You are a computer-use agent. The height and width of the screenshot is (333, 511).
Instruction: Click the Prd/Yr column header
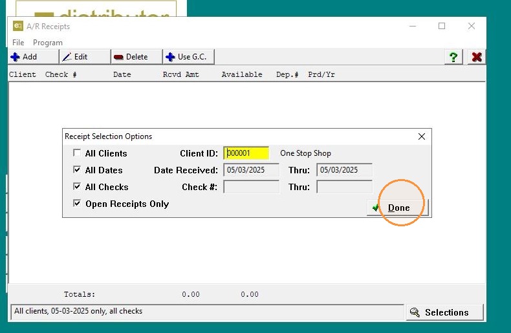coord(321,74)
